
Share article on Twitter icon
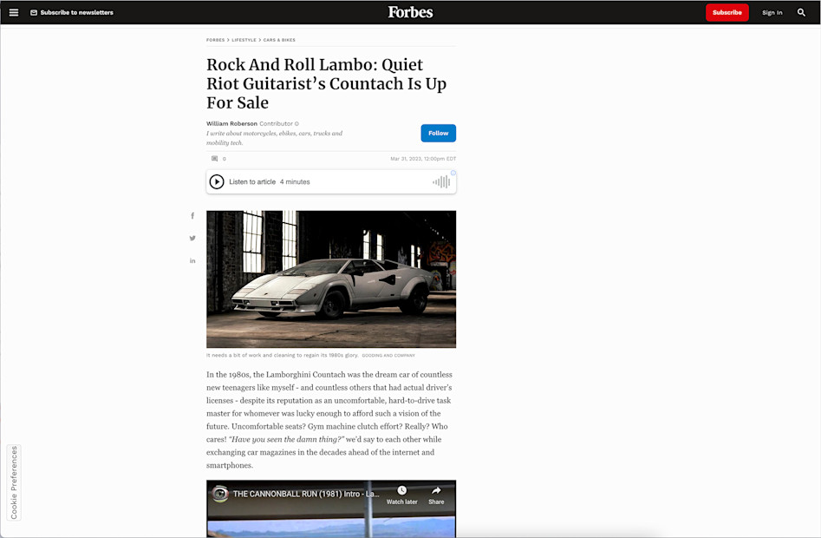pyautogui.click(x=192, y=239)
